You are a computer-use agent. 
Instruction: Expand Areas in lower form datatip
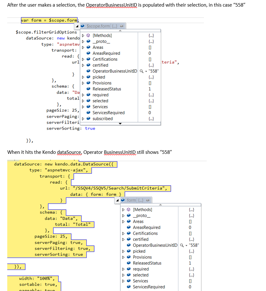pyautogui.click(x=123, y=221)
